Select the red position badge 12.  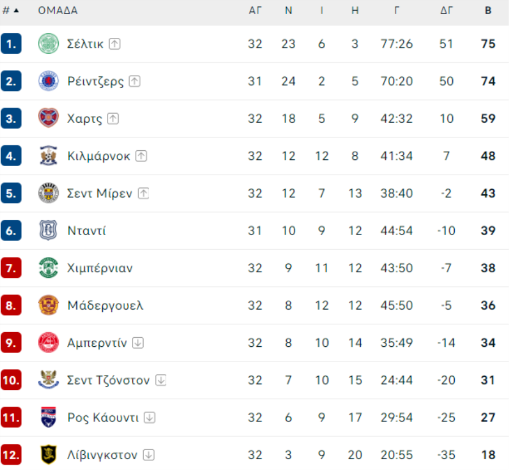(11, 455)
